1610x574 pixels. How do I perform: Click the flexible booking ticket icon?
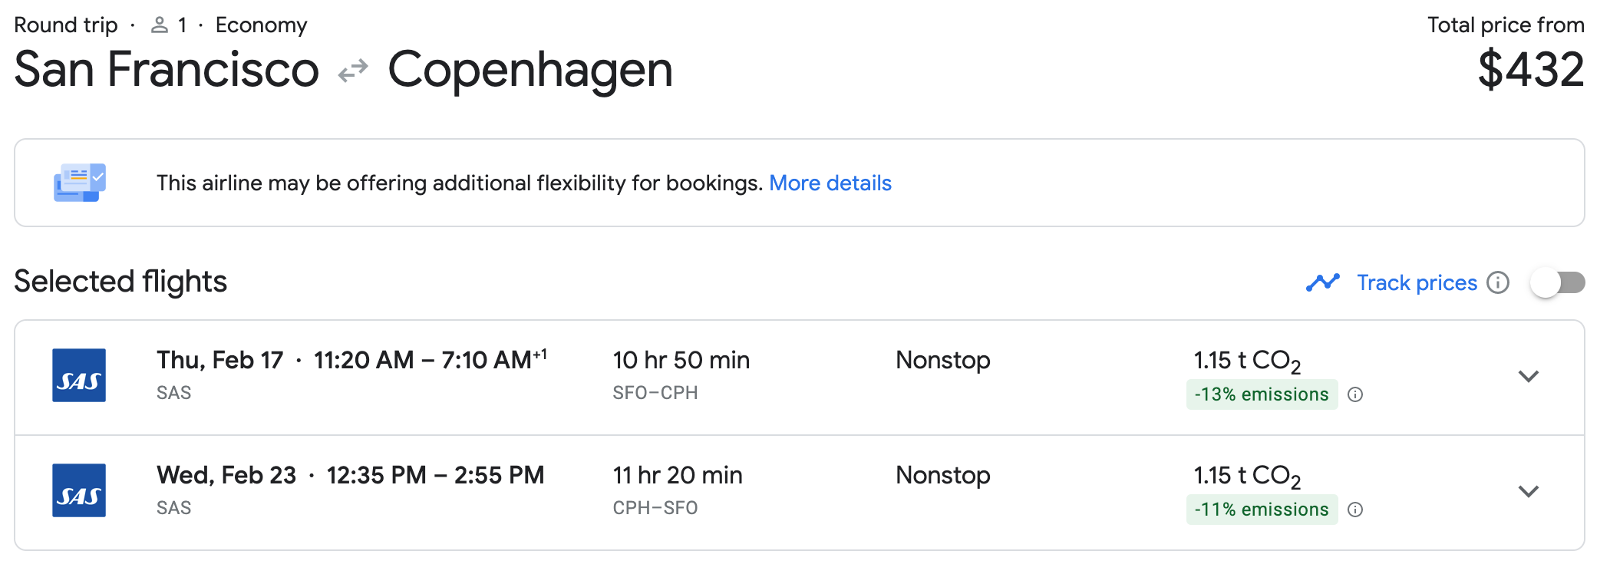80,183
